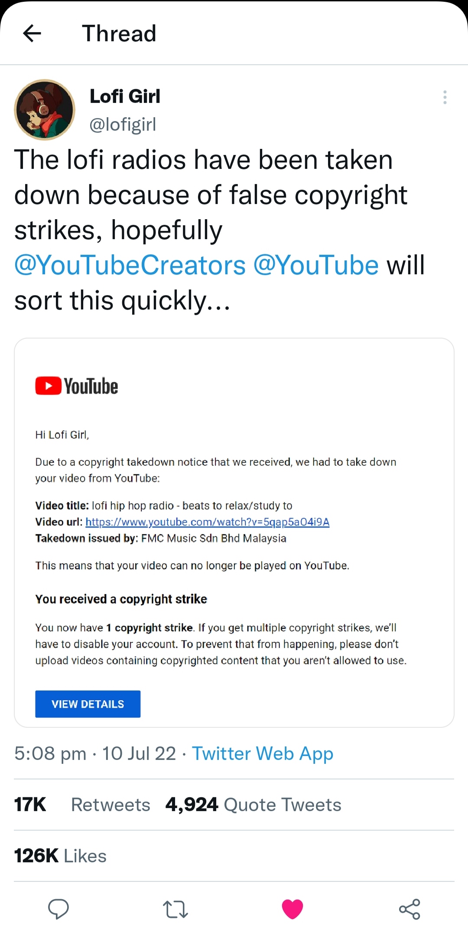The image size is (468, 933).
Task: Tap the retweet arrows icon
Action: (175, 909)
